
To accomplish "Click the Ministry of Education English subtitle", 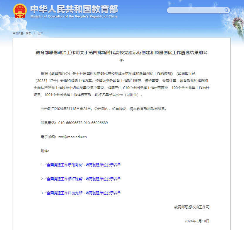I will click(74, 16).
